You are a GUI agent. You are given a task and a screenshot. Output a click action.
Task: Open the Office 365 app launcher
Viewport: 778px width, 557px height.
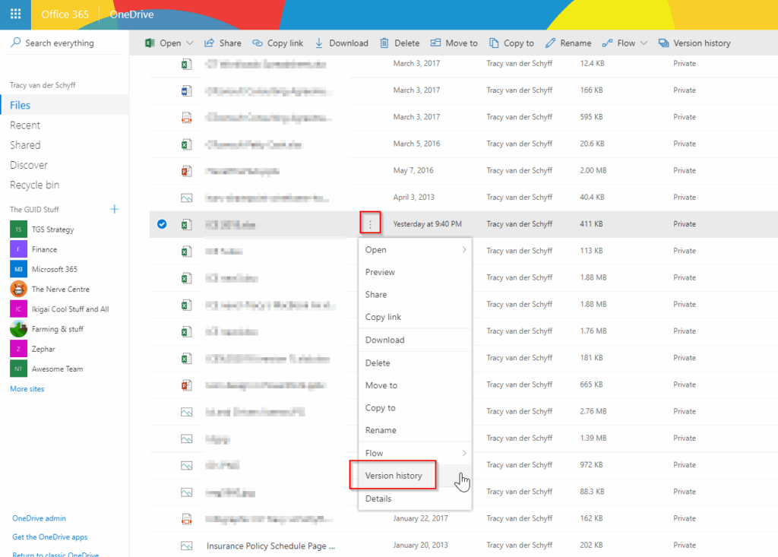pyautogui.click(x=14, y=14)
